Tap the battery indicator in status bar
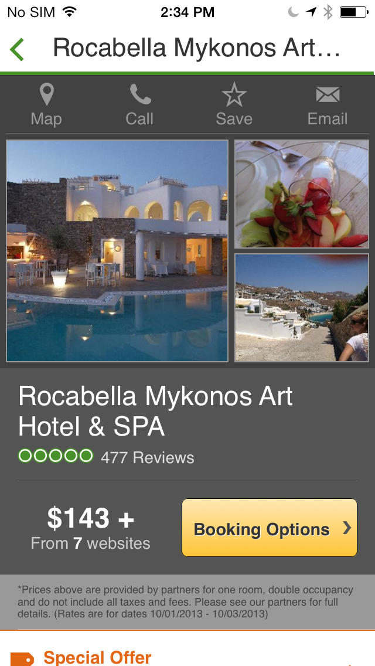 [x=354, y=12]
